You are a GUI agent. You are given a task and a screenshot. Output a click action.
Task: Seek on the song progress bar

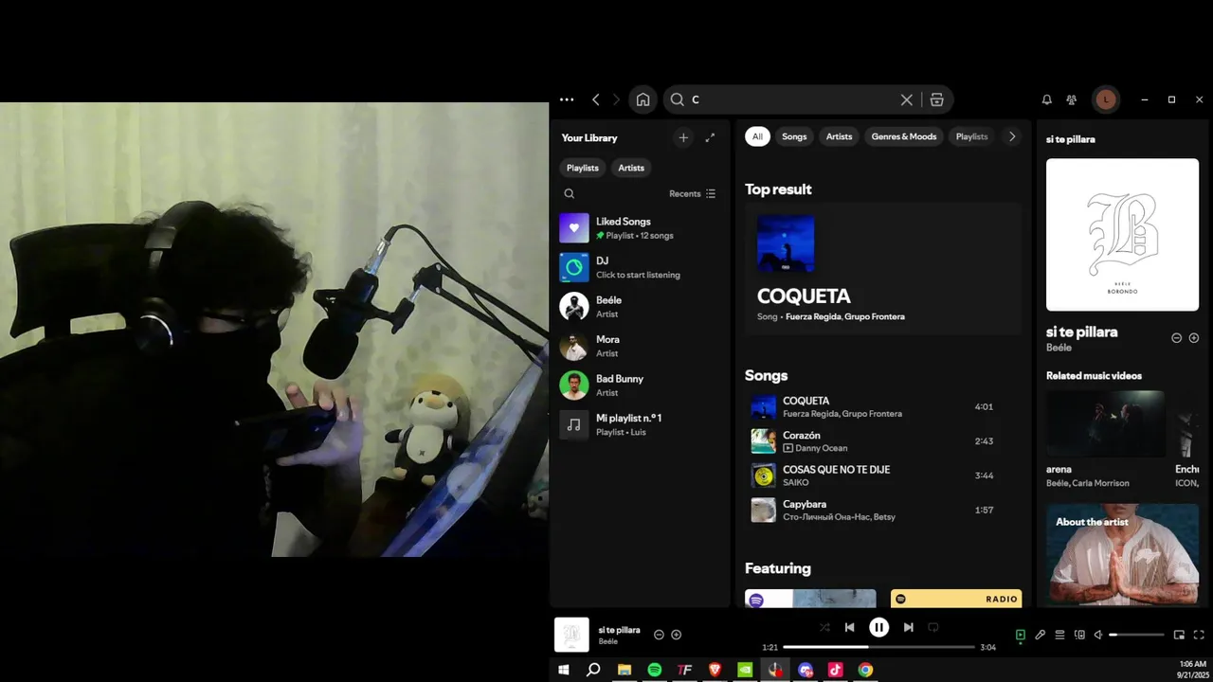879,647
